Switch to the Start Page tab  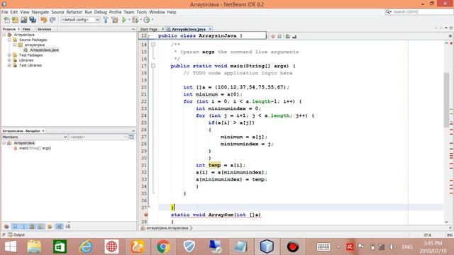149,29
